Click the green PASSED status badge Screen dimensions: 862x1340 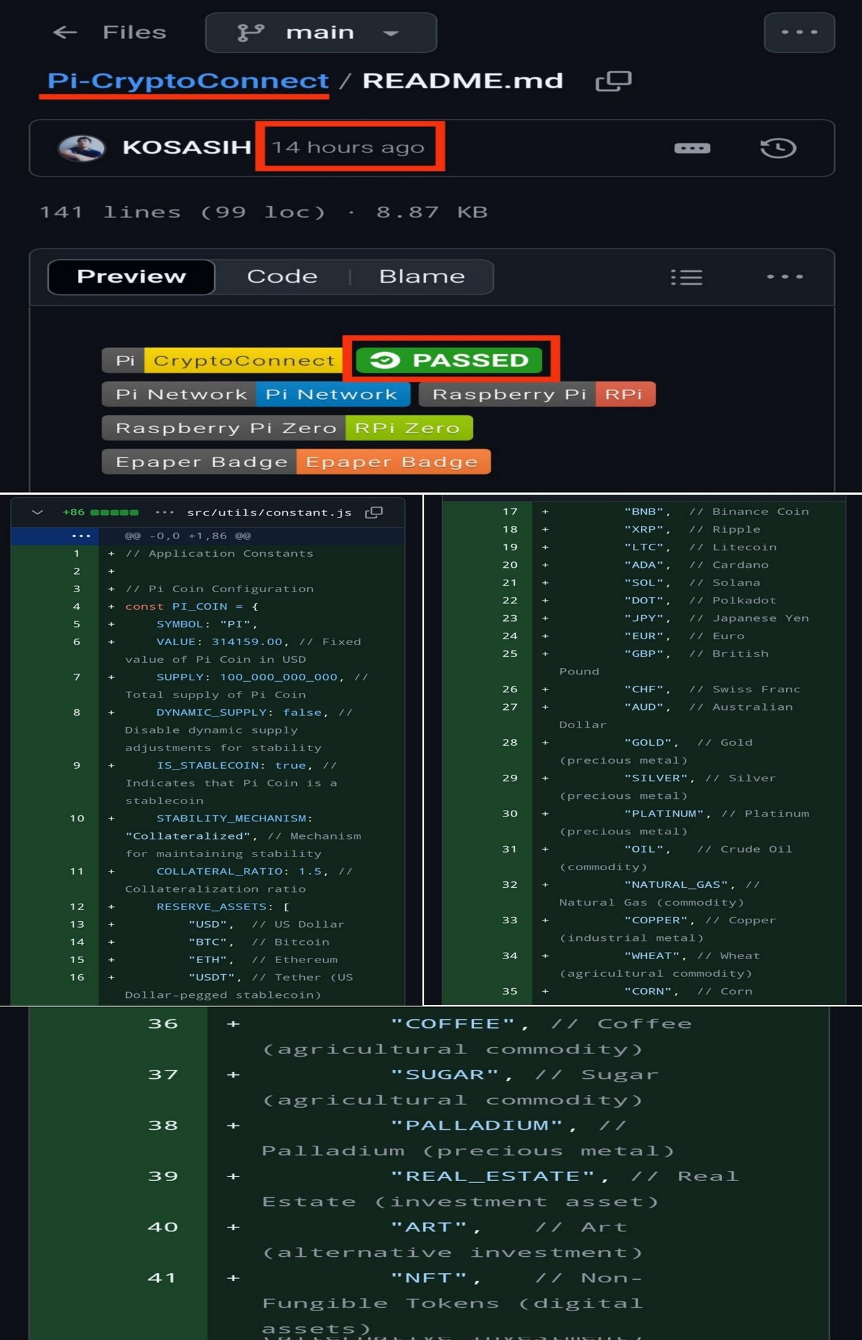click(x=449, y=360)
